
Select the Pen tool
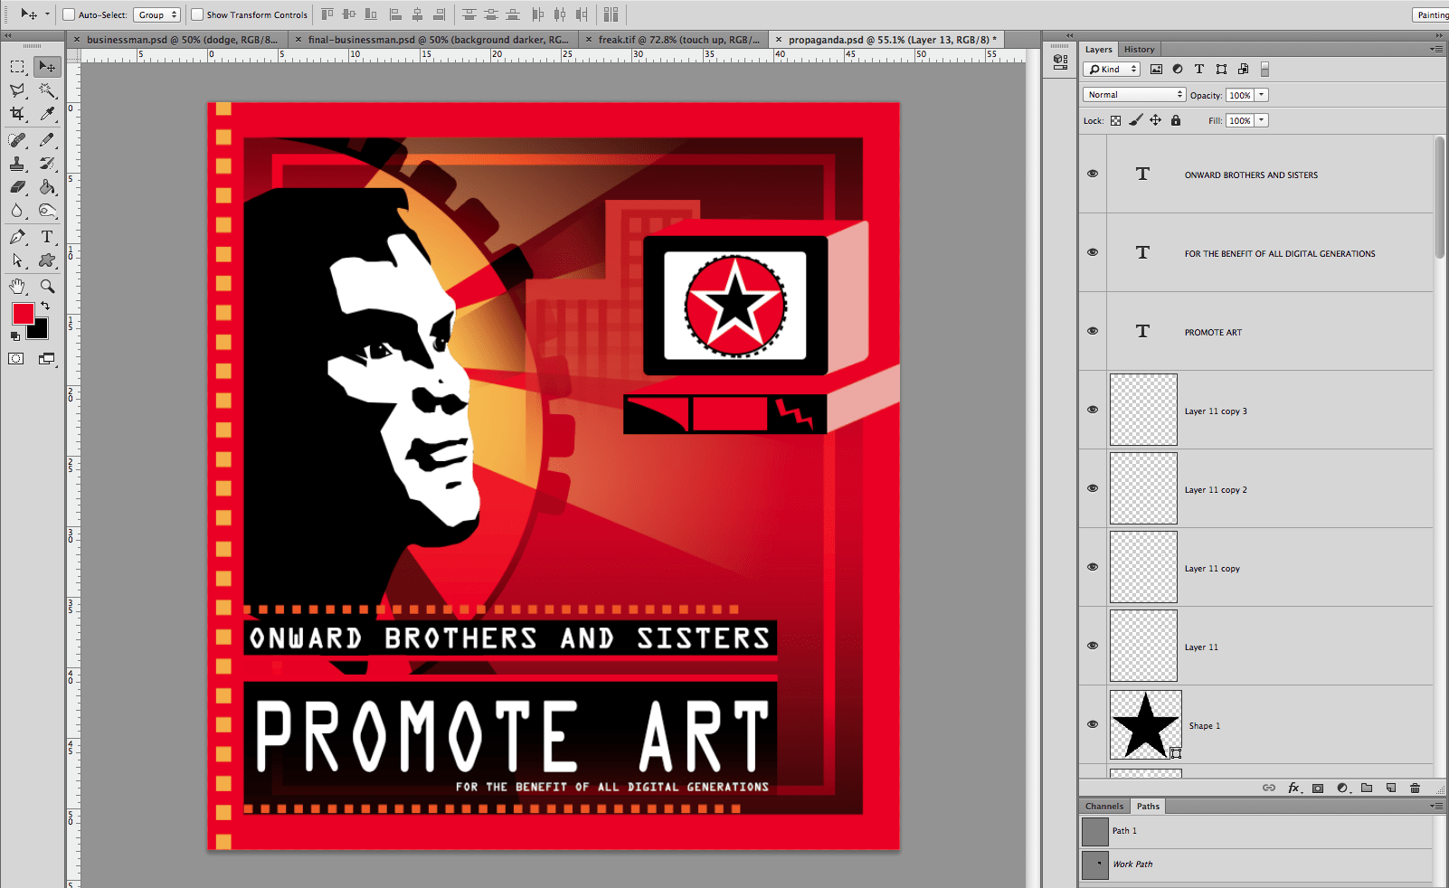click(17, 237)
